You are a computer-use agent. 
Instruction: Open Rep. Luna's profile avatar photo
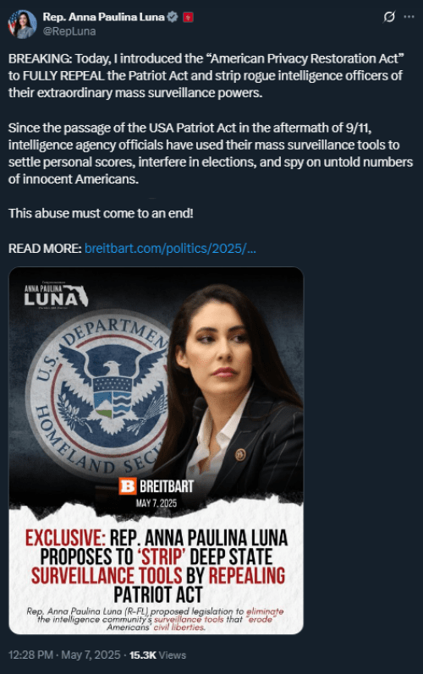tap(22, 24)
